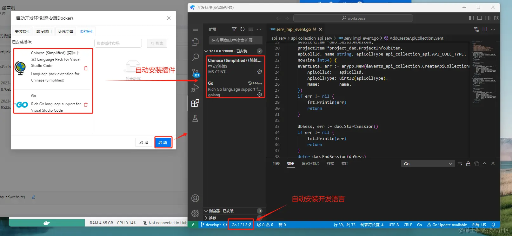Screen dimensions: 512x236
Task: Open customize layout icon in title bar
Action: pos(496,18)
